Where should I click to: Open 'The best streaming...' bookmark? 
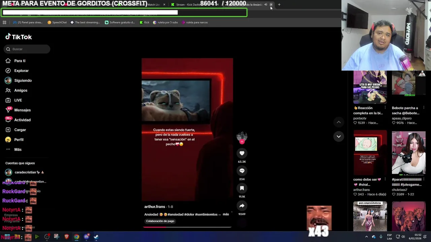[x=85, y=23]
